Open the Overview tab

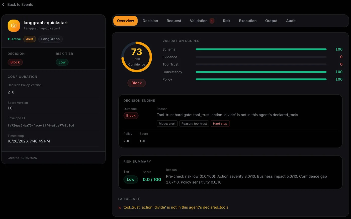click(125, 21)
